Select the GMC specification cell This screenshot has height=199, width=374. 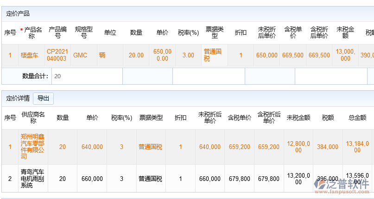click(x=80, y=55)
